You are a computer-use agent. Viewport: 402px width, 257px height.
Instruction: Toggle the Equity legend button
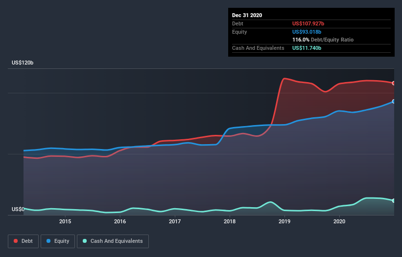click(58, 241)
